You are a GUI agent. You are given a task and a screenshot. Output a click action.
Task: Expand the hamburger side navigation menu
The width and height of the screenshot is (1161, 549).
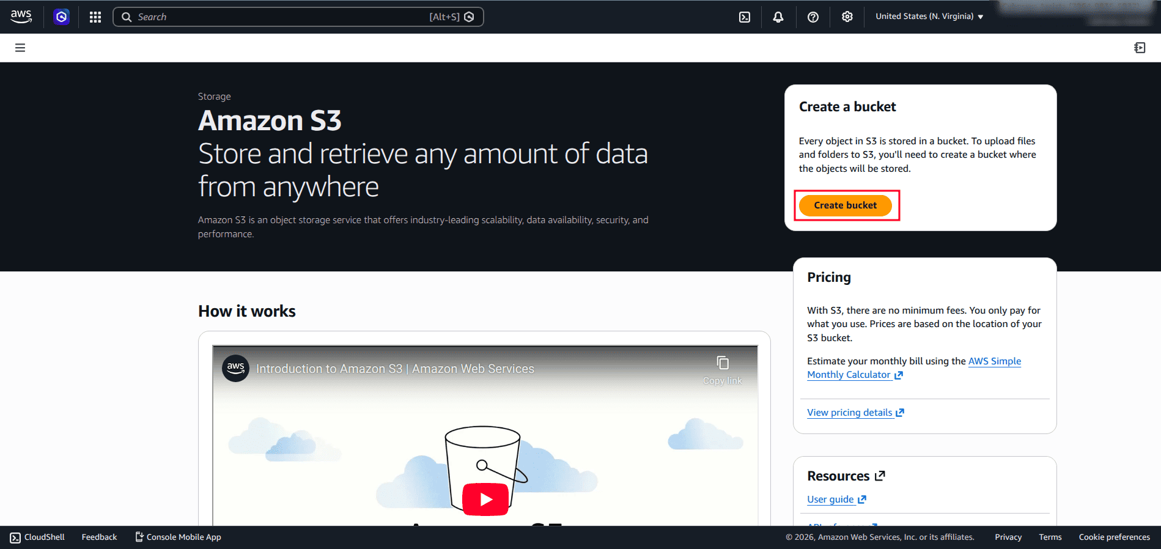tap(20, 48)
